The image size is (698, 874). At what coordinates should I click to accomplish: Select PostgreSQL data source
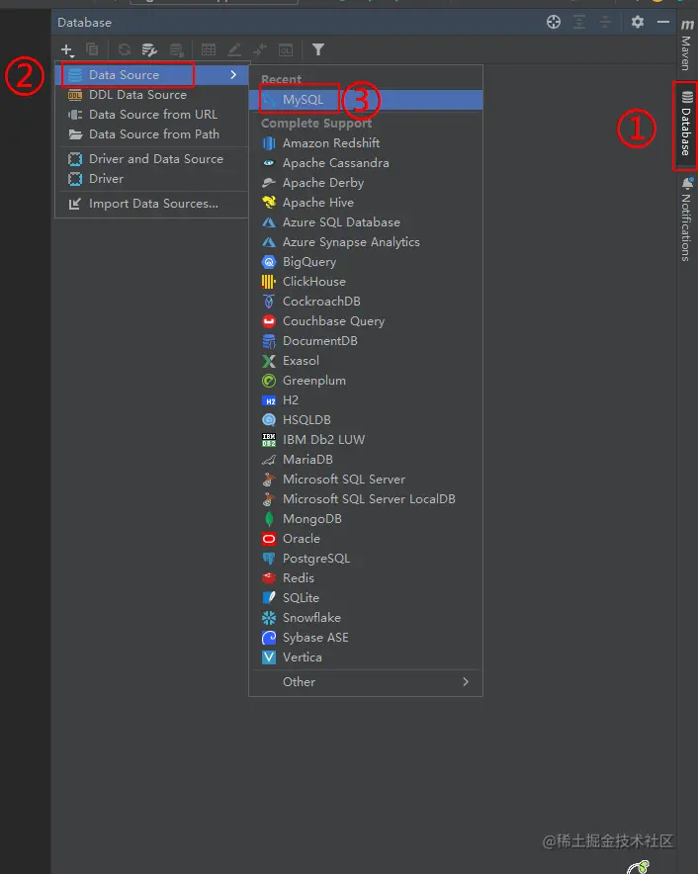tap(366, 559)
